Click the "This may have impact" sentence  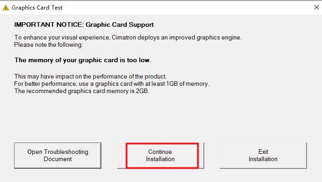48,75
